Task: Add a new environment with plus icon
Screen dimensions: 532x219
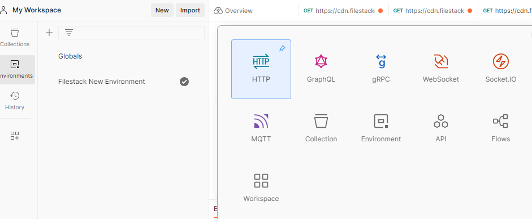Action: point(49,33)
